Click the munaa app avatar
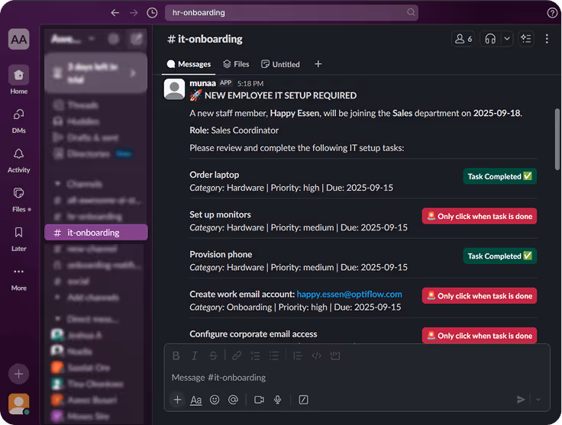 (x=175, y=89)
